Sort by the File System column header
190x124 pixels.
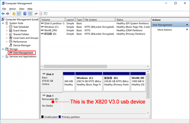99,20
